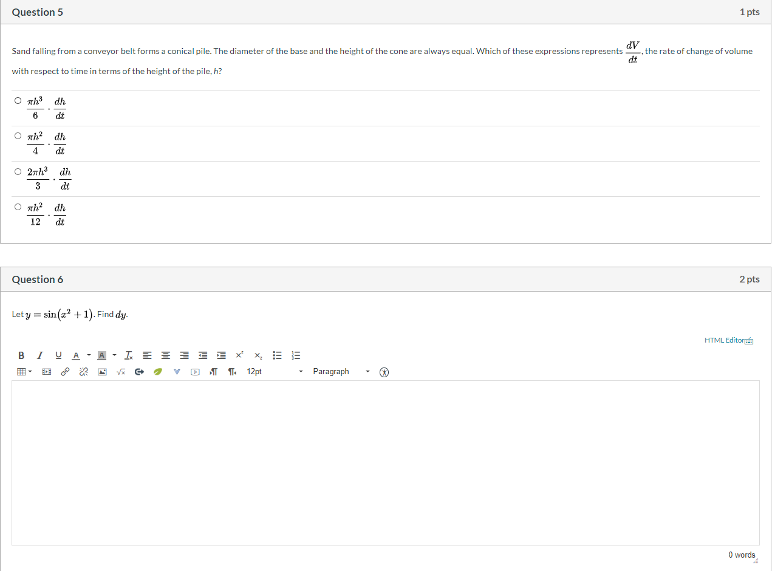772x571 pixels.
Task: Select answer πh³/6 · dh/dt
Action: coord(18,101)
